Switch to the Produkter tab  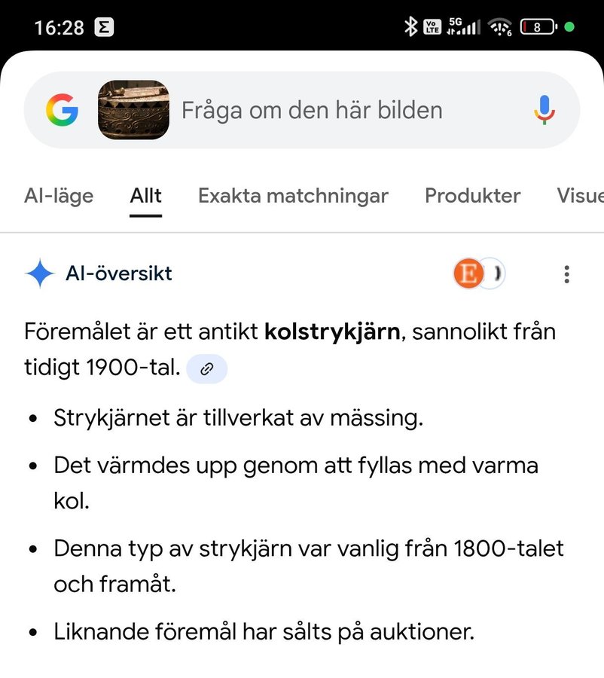pyautogui.click(x=472, y=196)
